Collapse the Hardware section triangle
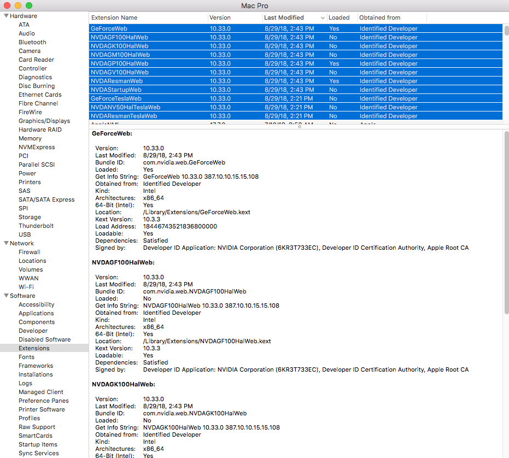Screen dimensions: 509x458 (x=6, y=16)
